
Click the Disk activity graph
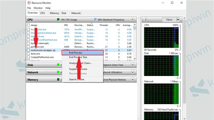point(161,66)
